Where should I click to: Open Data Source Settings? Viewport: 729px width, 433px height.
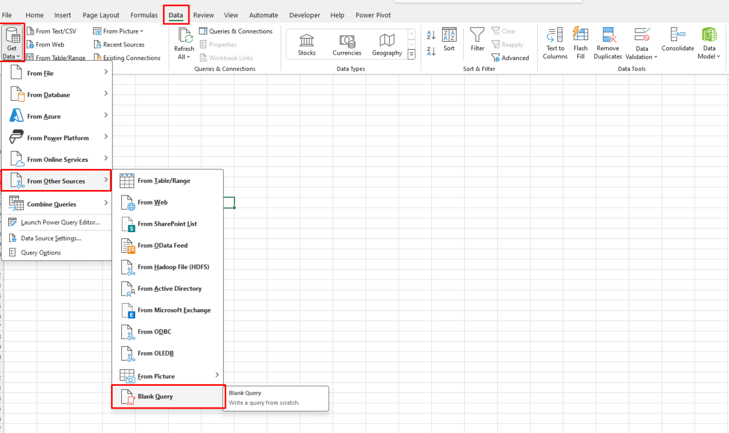pyautogui.click(x=57, y=238)
